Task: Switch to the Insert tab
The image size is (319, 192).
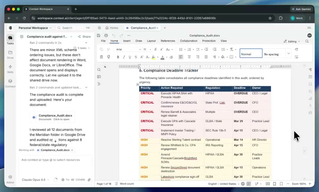Action: pos(127,41)
